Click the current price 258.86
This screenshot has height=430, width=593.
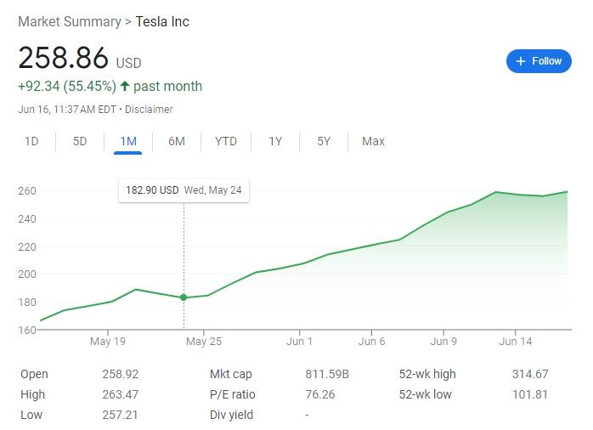tap(64, 58)
